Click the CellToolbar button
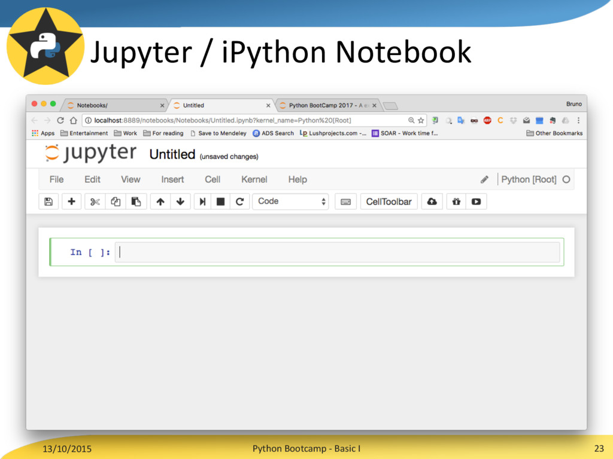 click(389, 202)
